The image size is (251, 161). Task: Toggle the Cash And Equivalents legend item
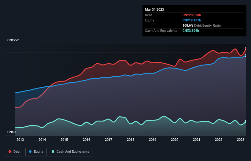click(x=70, y=152)
